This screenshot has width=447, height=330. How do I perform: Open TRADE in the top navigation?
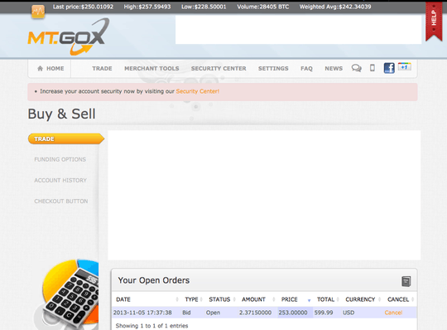(102, 69)
